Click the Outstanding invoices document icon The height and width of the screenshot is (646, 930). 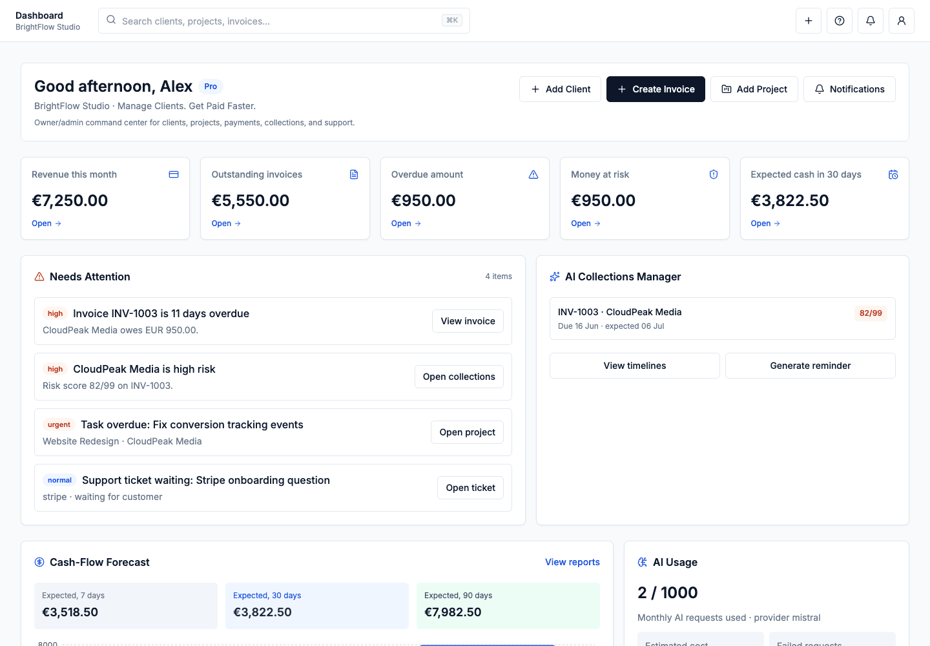point(354,174)
